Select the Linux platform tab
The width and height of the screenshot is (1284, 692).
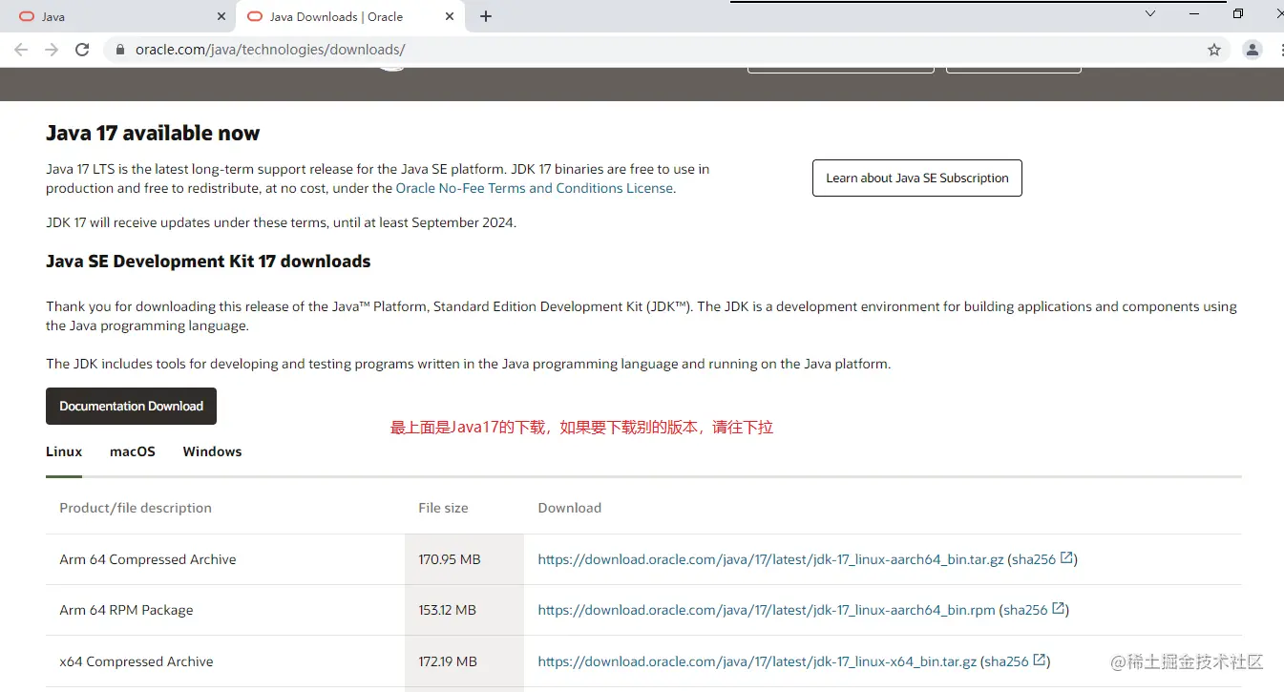(x=64, y=451)
